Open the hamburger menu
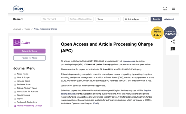Viewport: 186px width, 114px height. (174, 9)
